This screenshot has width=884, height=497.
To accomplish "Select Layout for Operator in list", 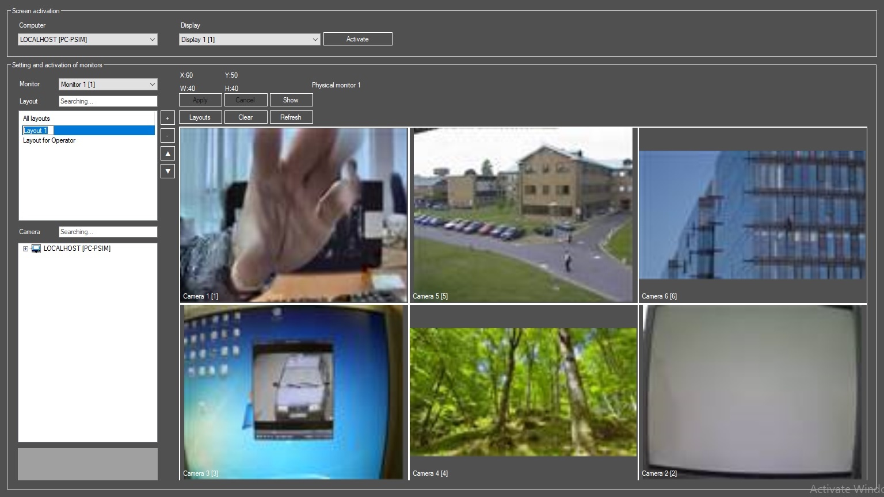I will [x=49, y=140].
